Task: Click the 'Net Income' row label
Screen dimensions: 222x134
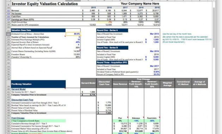Action: [16, 14]
